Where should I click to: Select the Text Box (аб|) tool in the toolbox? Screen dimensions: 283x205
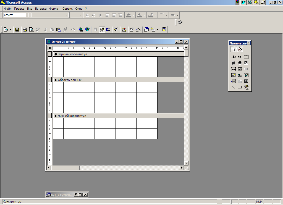click(x=240, y=57)
